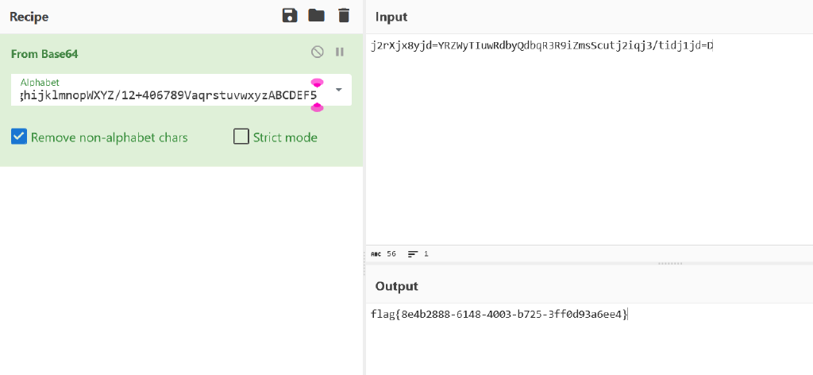Click the decoded flag text in Output
The image size is (813, 375).
pyautogui.click(x=499, y=314)
